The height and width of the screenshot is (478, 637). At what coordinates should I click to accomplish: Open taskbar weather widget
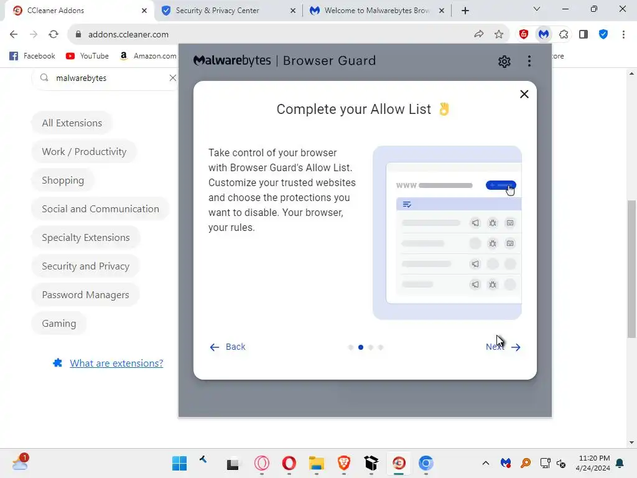(x=19, y=462)
